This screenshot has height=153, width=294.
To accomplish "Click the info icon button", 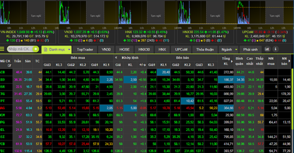I will click(276, 49).
